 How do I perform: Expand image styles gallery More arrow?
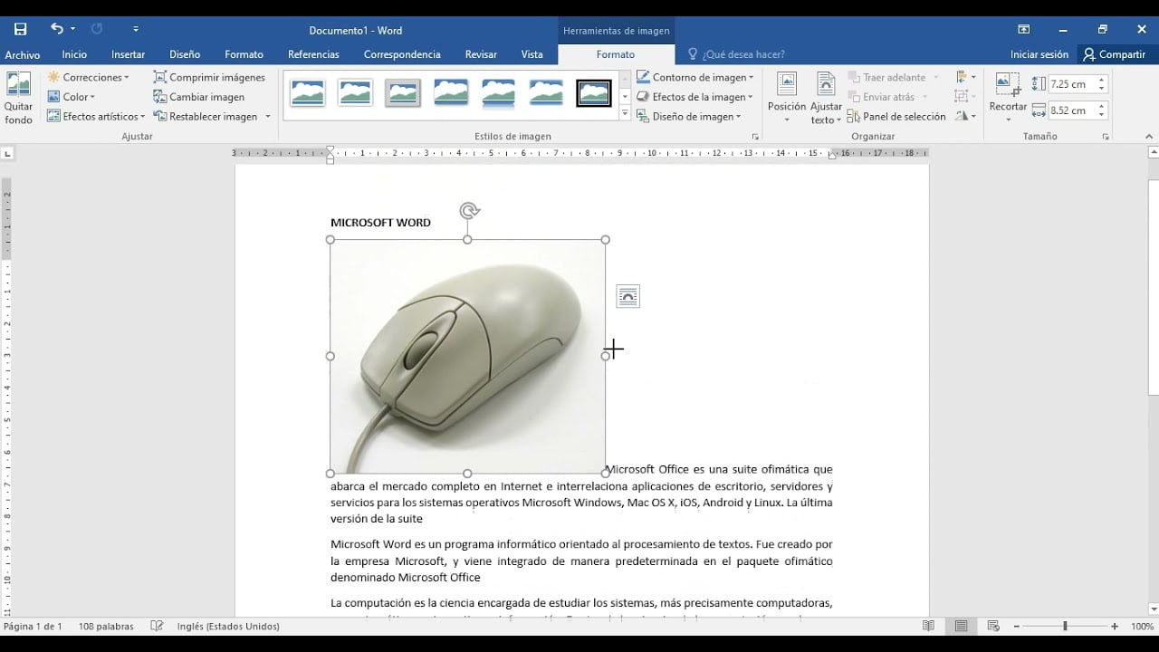(x=625, y=114)
